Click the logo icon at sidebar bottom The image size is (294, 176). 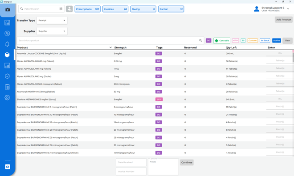click(8, 167)
